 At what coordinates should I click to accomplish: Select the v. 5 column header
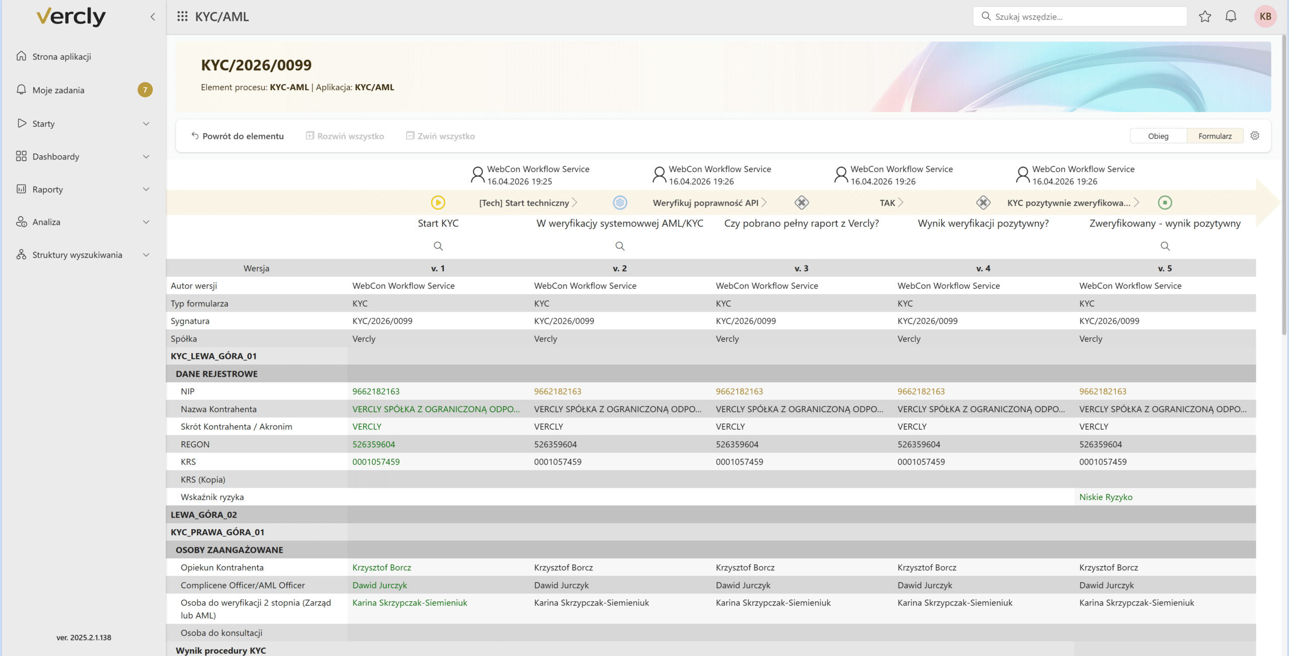1165,268
